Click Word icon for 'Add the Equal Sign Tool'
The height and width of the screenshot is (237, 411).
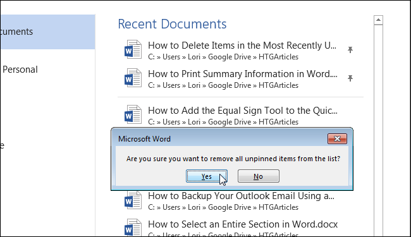[133, 114]
